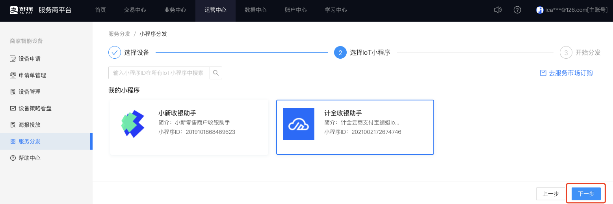The width and height of the screenshot is (613, 204).
Task: Click the search magnifier button
Action: coord(215,73)
